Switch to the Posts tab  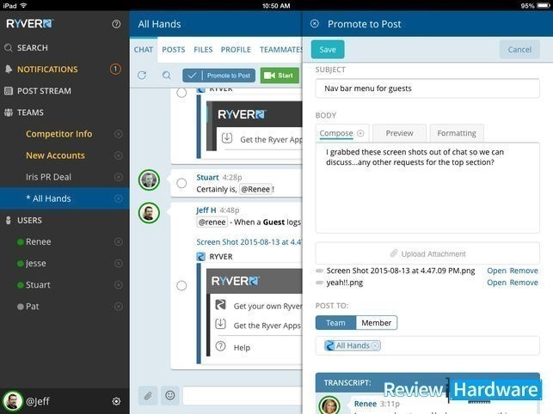click(x=173, y=50)
